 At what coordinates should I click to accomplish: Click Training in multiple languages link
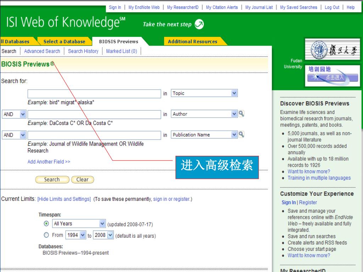coord(319,178)
